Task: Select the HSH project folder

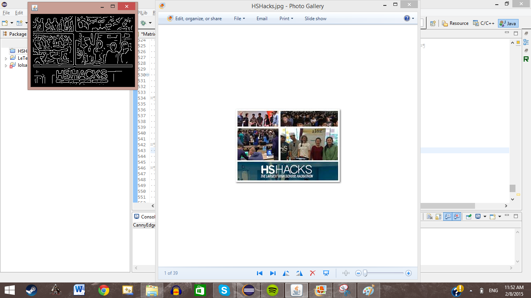Action: click(19, 51)
